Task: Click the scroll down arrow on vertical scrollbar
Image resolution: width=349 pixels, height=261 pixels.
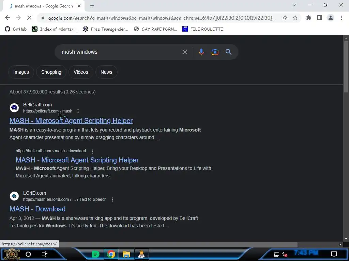Action: (x=346, y=239)
